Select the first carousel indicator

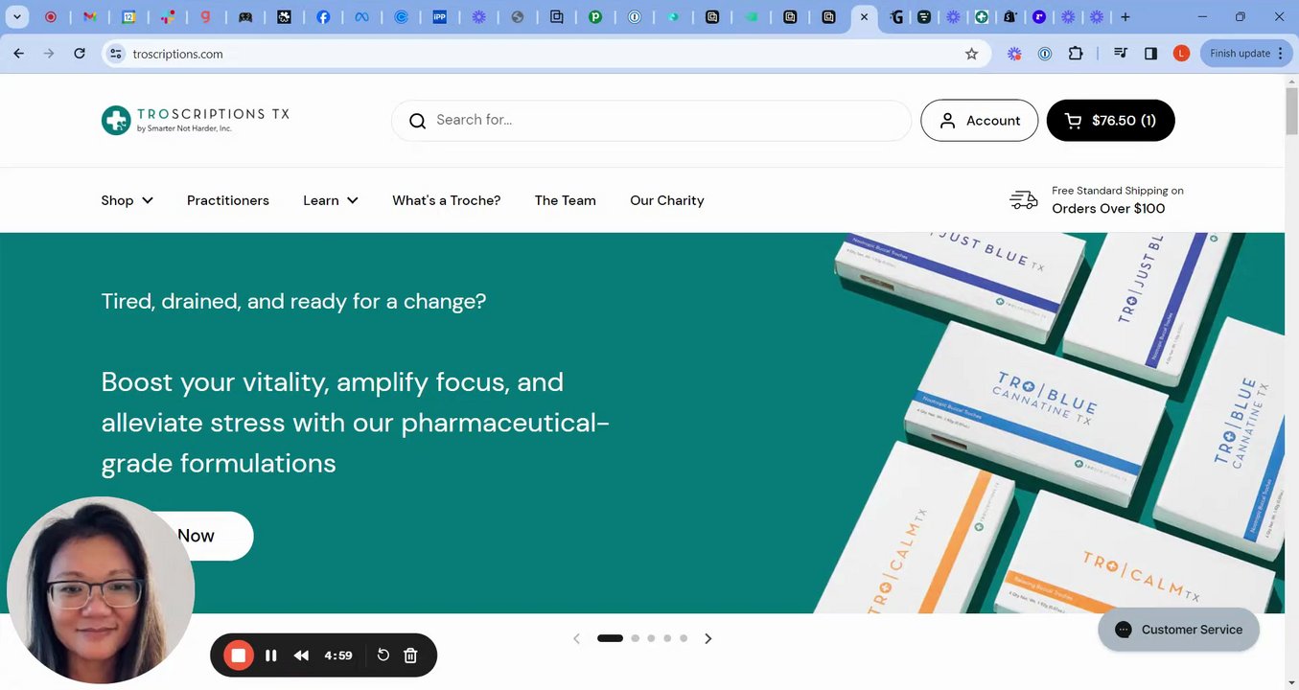[x=610, y=638]
